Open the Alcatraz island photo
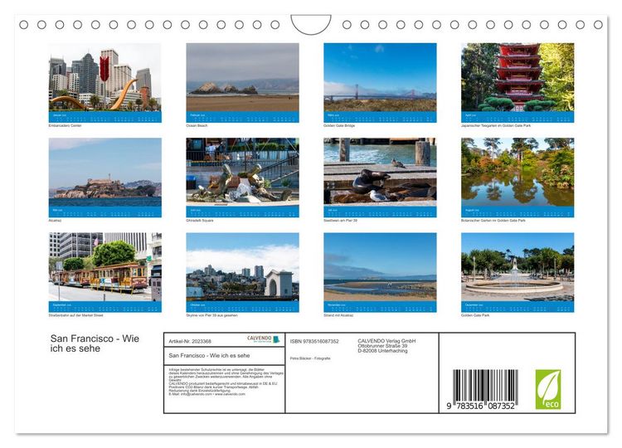Screen dimensions: 622x448 pos(105,172)
